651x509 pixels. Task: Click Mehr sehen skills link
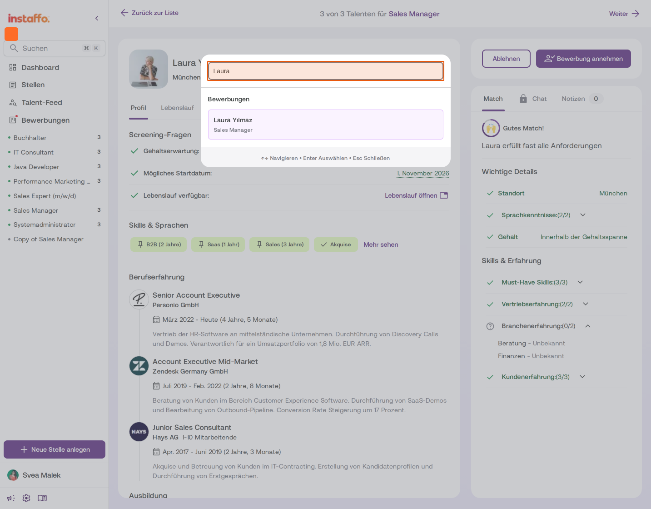click(381, 245)
